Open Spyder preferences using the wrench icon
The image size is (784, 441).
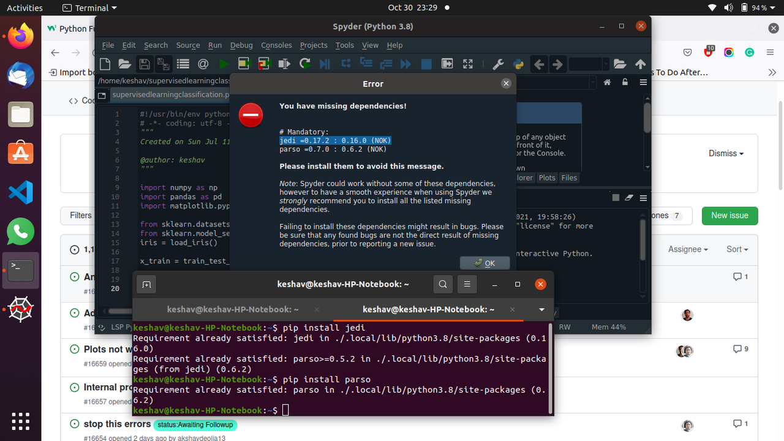tap(498, 64)
